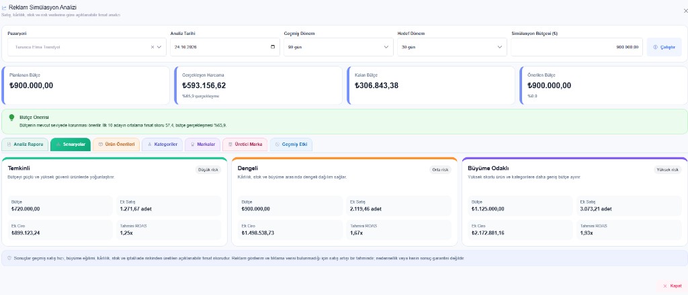
Task: Click the Düşük risk badge
Action: pos(208,170)
